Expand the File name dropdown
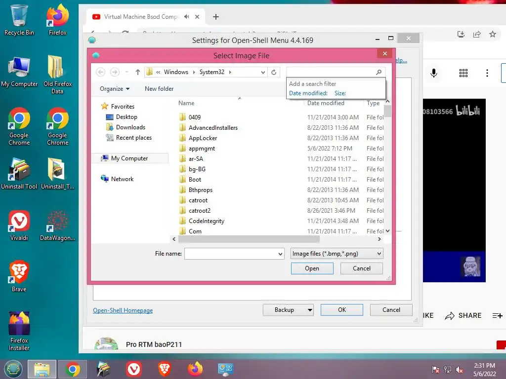Image resolution: width=506 pixels, height=379 pixels. 280,254
